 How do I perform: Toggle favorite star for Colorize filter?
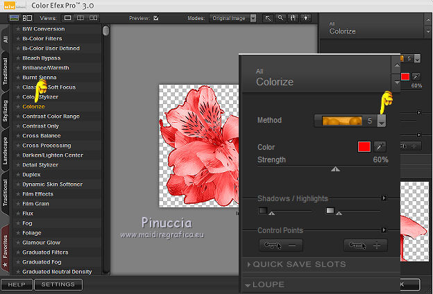[x=17, y=107]
